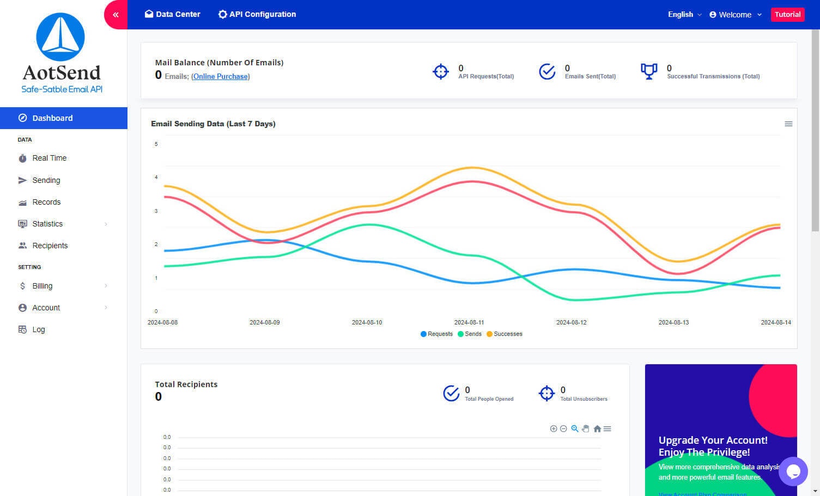The width and height of the screenshot is (820, 496).
Task: Click the page vertical scrollbar
Action: pos(815,131)
